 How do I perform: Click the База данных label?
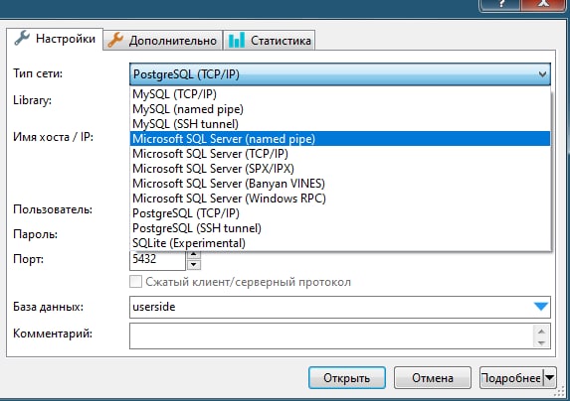(x=49, y=307)
